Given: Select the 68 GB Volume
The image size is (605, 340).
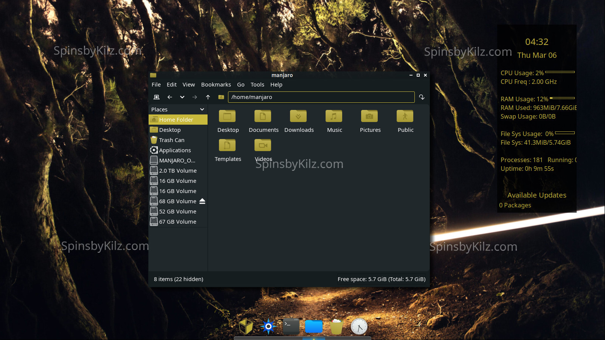Looking at the screenshot, I should [178, 201].
